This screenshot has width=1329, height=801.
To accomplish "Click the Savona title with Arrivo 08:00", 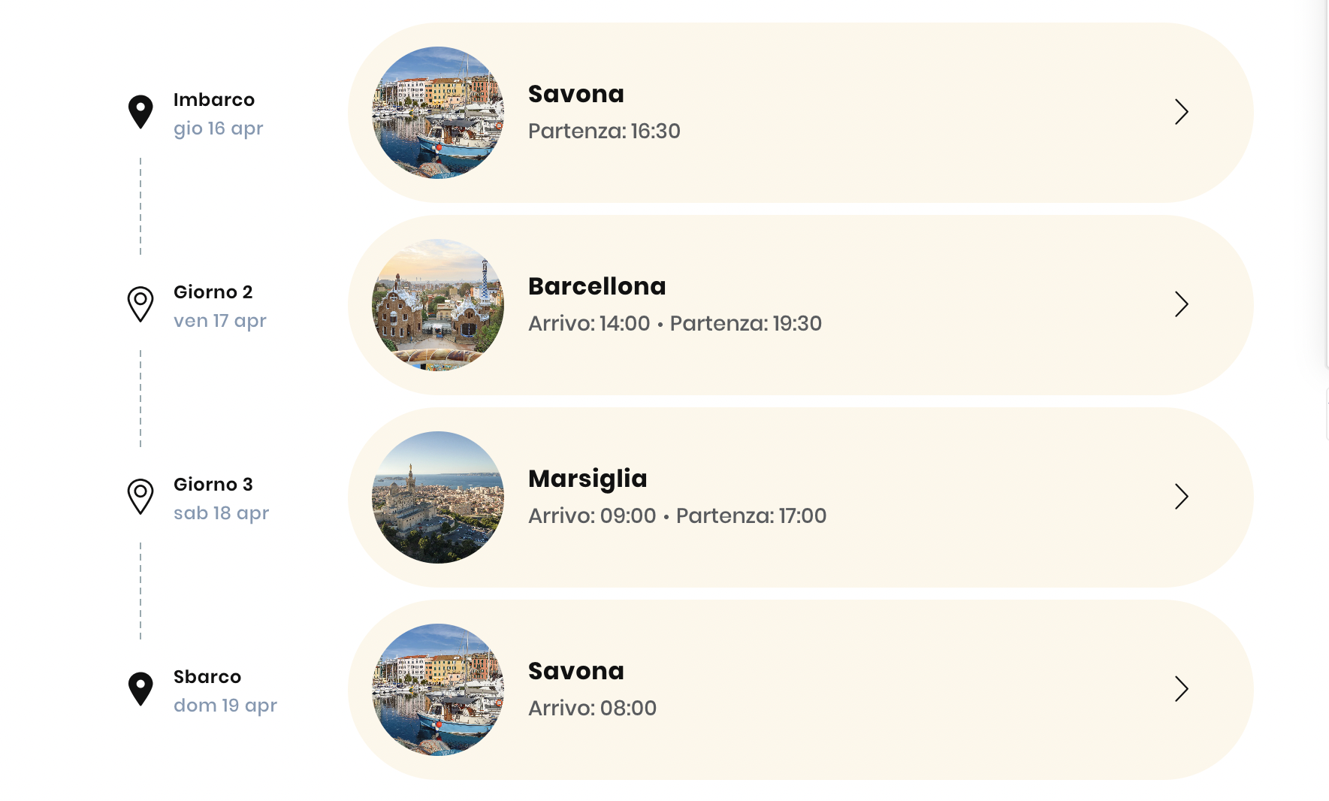I will click(x=575, y=671).
